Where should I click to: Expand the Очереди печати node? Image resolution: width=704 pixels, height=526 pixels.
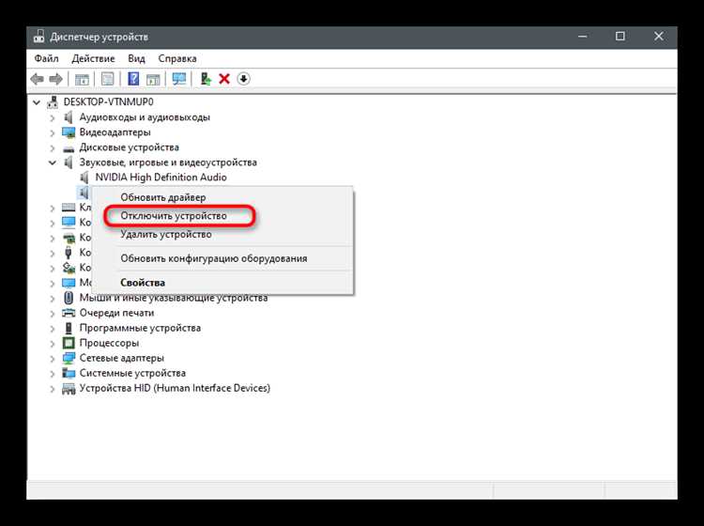tap(53, 314)
